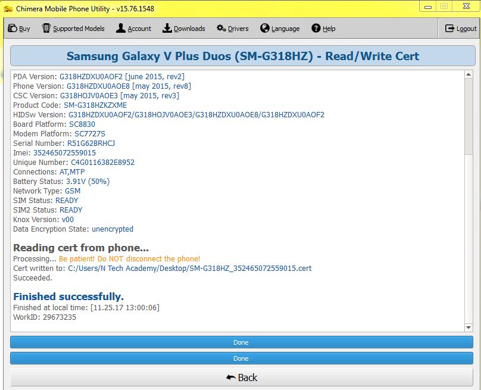The height and width of the screenshot is (390, 481).
Task: Click the Logout exit icon
Action: tap(449, 28)
